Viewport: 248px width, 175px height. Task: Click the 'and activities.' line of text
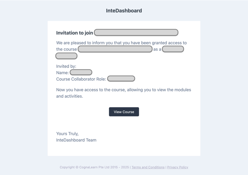click(x=70, y=96)
